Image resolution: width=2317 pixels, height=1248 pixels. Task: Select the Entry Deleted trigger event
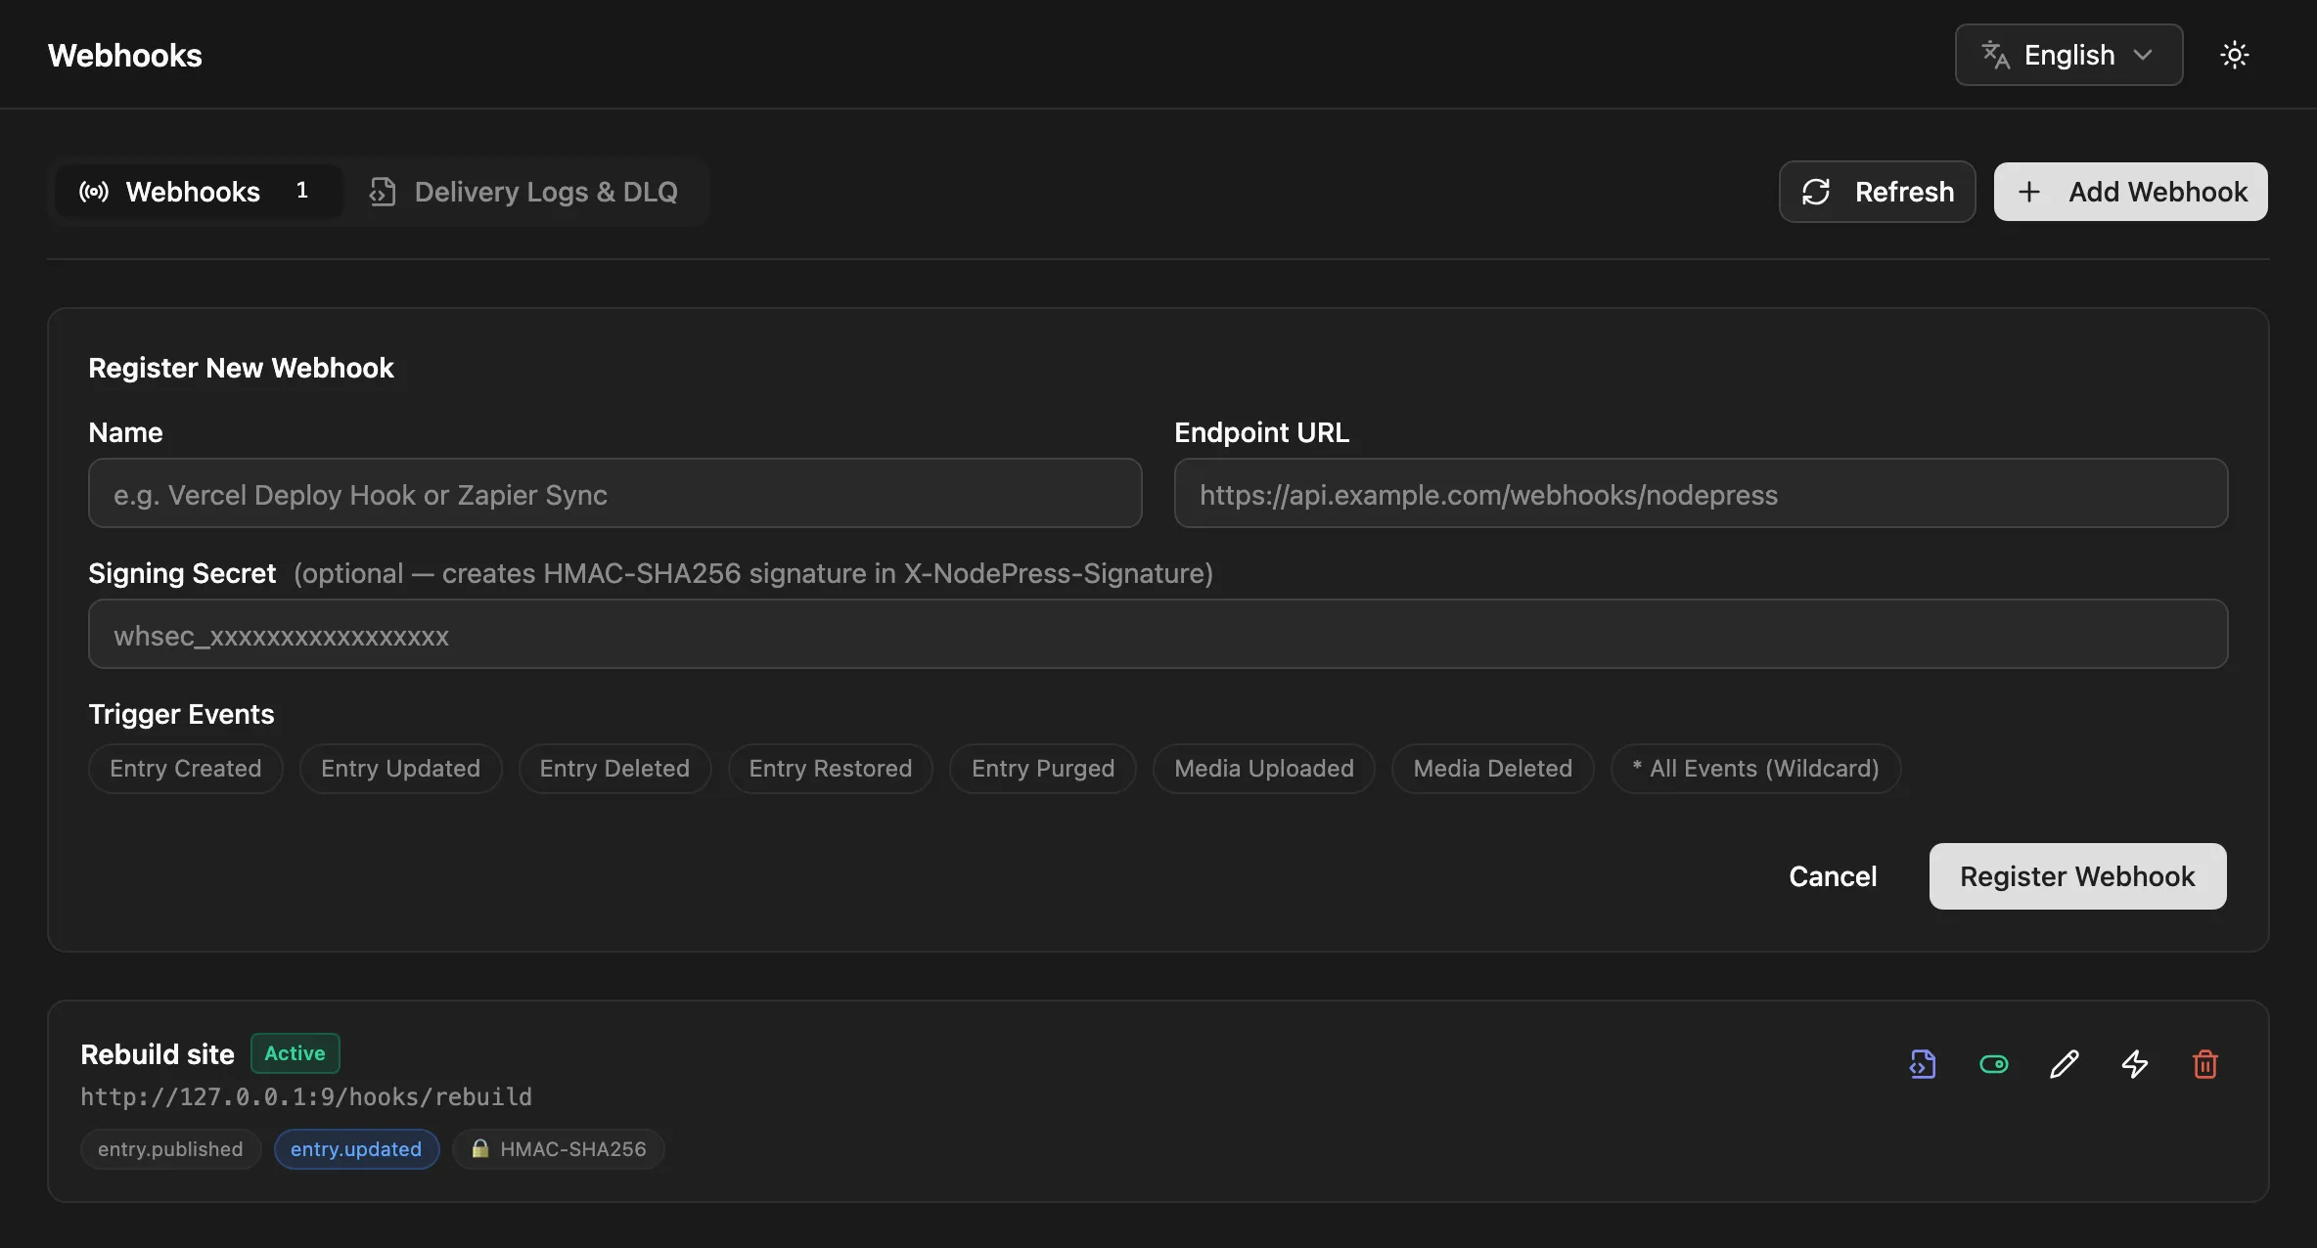click(614, 769)
